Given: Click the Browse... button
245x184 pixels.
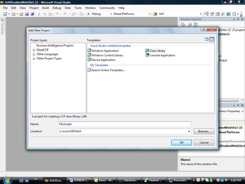Looking at the screenshot, I should tap(204, 131).
